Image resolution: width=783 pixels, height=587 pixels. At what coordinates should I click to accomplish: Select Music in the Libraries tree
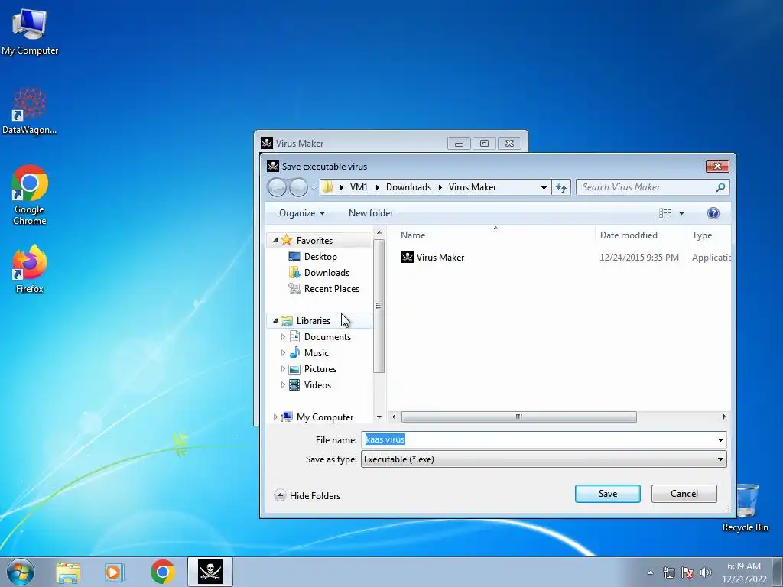pyautogui.click(x=316, y=353)
